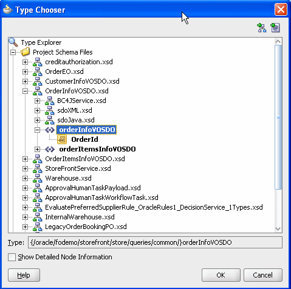Viewport: 291px width, 289px height.
Task: Click the Import Schema File icon
Action: (261, 28)
